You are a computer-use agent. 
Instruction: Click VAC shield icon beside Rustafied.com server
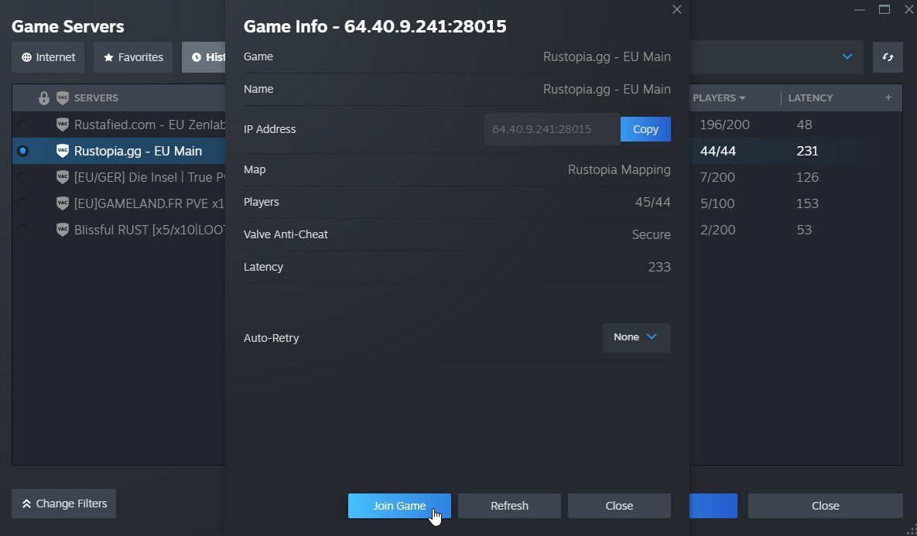pos(63,125)
